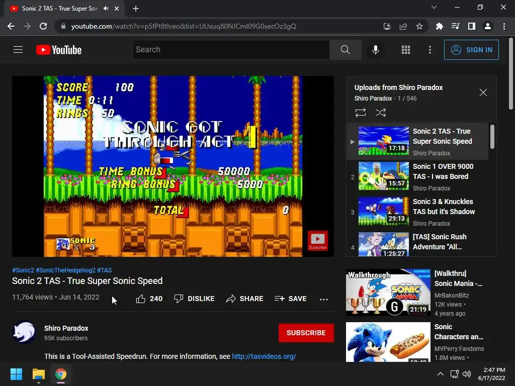Open the YouTube apps grid icon
Screen dimensions: 515x386
(406, 50)
